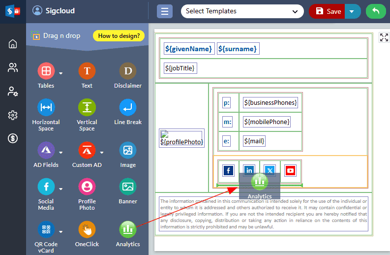The width and height of the screenshot is (390, 255).
Task: Select the Tables element icon
Action: 46,72
